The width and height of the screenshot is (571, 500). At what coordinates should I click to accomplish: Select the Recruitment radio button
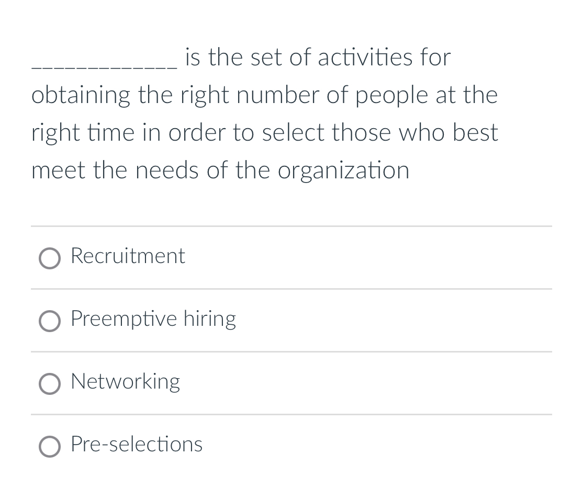pyautogui.click(x=50, y=259)
